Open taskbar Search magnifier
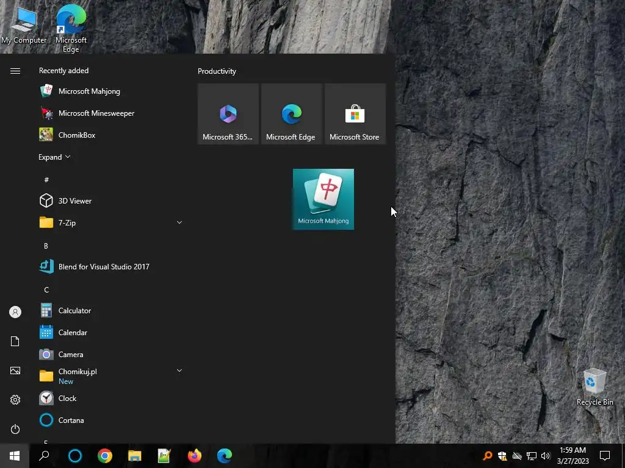The width and height of the screenshot is (625, 468). [x=44, y=456]
